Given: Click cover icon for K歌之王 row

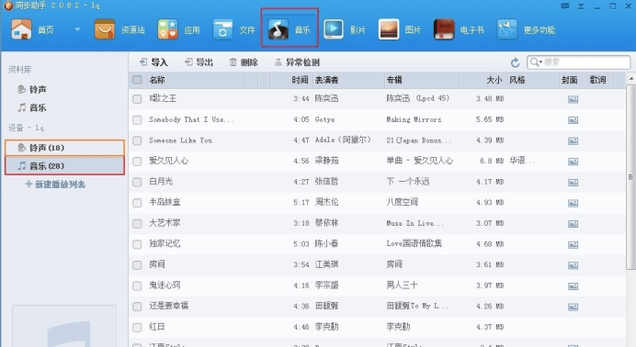Looking at the screenshot, I should [x=573, y=99].
